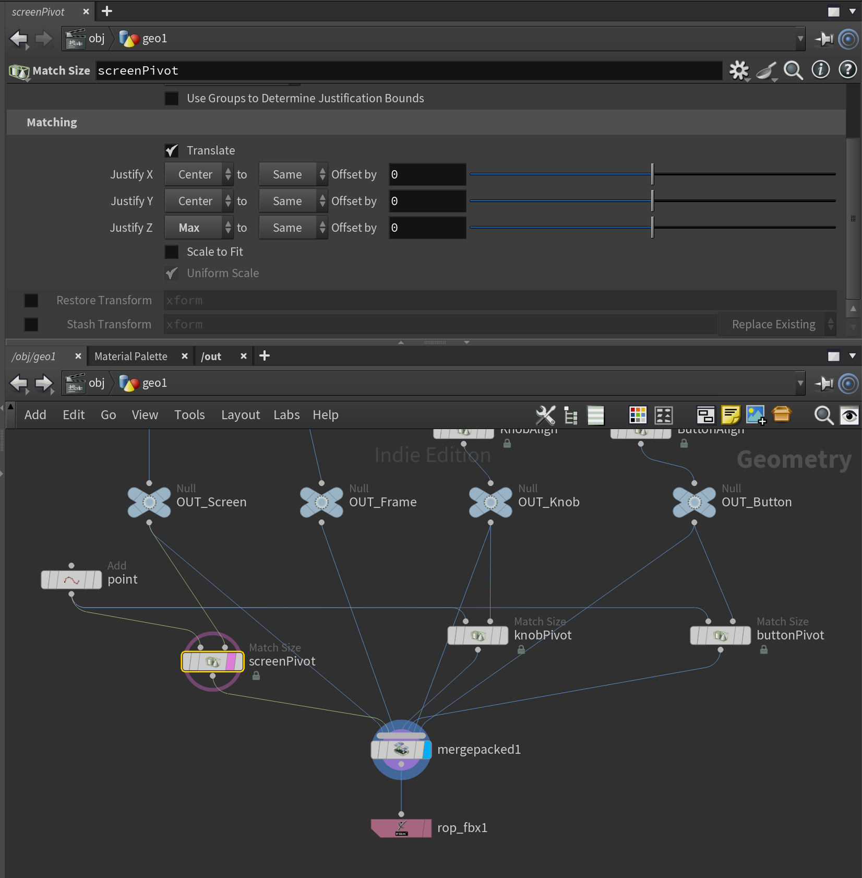
Task: Enable Scale to Fit checkbox
Action: pyautogui.click(x=172, y=252)
